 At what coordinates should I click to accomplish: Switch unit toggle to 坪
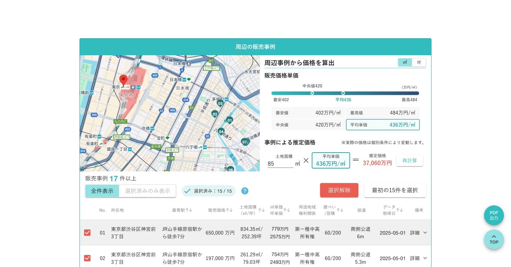click(x=419, y=62)
